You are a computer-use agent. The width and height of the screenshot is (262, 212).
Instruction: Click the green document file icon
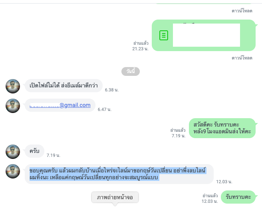coord(164,35)
